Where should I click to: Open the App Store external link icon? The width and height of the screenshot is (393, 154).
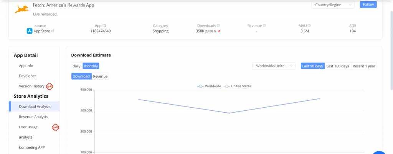click(x=53, y=31)
